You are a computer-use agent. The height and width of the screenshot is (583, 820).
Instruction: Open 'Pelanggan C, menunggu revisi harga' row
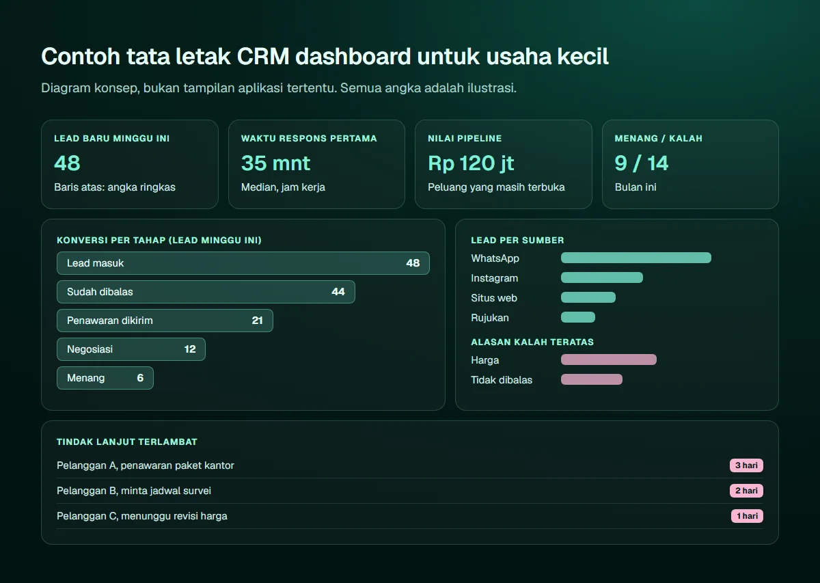click(x=410, y=516)
